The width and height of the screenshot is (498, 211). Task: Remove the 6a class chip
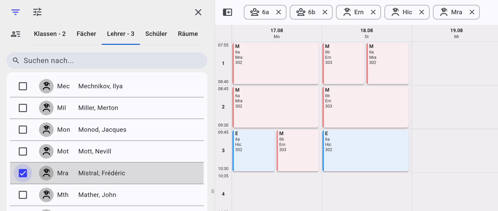(278, 12)
